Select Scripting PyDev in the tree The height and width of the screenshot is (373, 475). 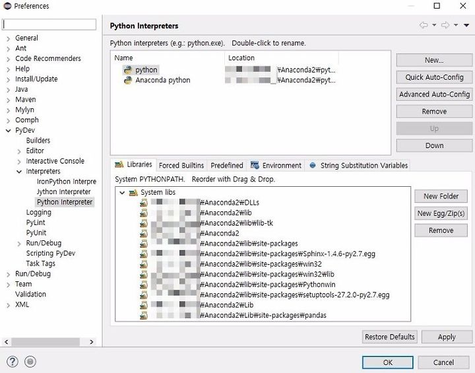[x=51, y=254]
